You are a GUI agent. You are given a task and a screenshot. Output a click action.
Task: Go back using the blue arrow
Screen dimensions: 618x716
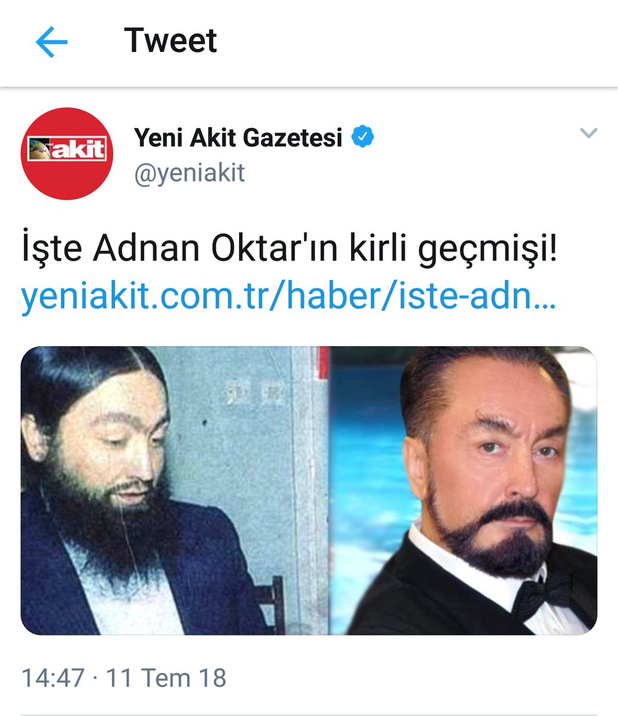click(x=51, y=42)
